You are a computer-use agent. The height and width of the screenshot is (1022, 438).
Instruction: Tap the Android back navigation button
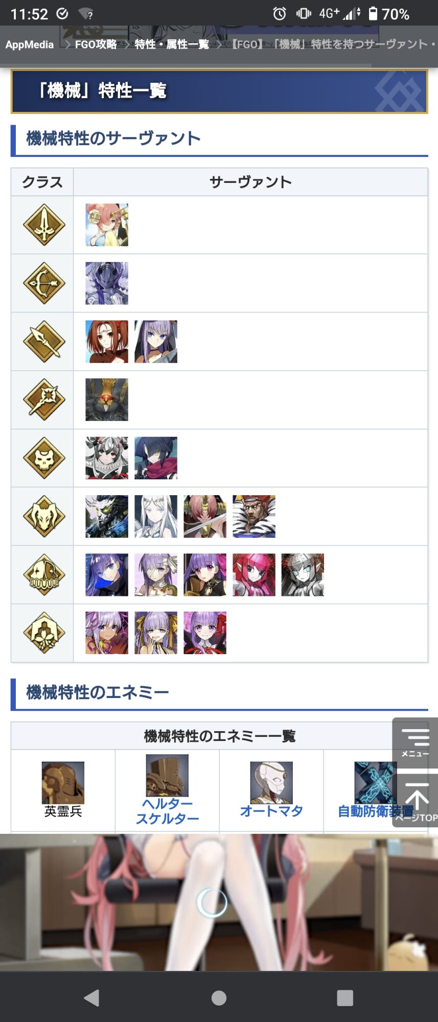(91, 997)
